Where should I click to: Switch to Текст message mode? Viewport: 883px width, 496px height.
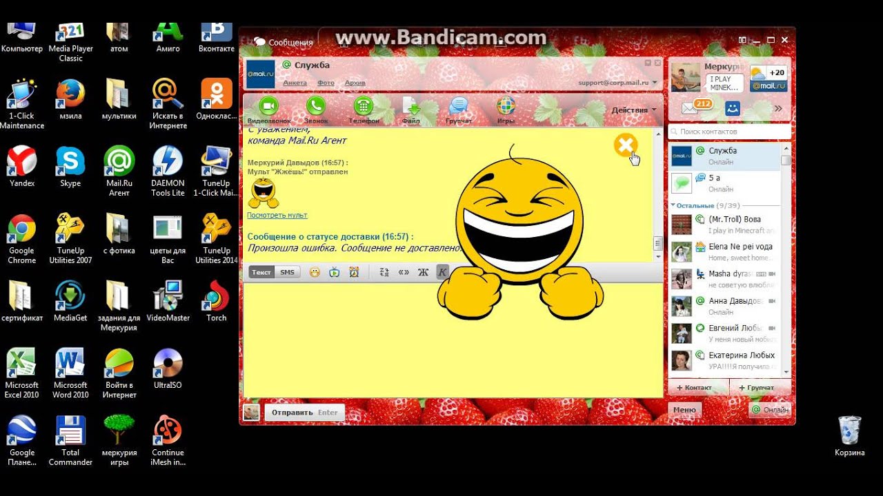click(x=261, y=272)
